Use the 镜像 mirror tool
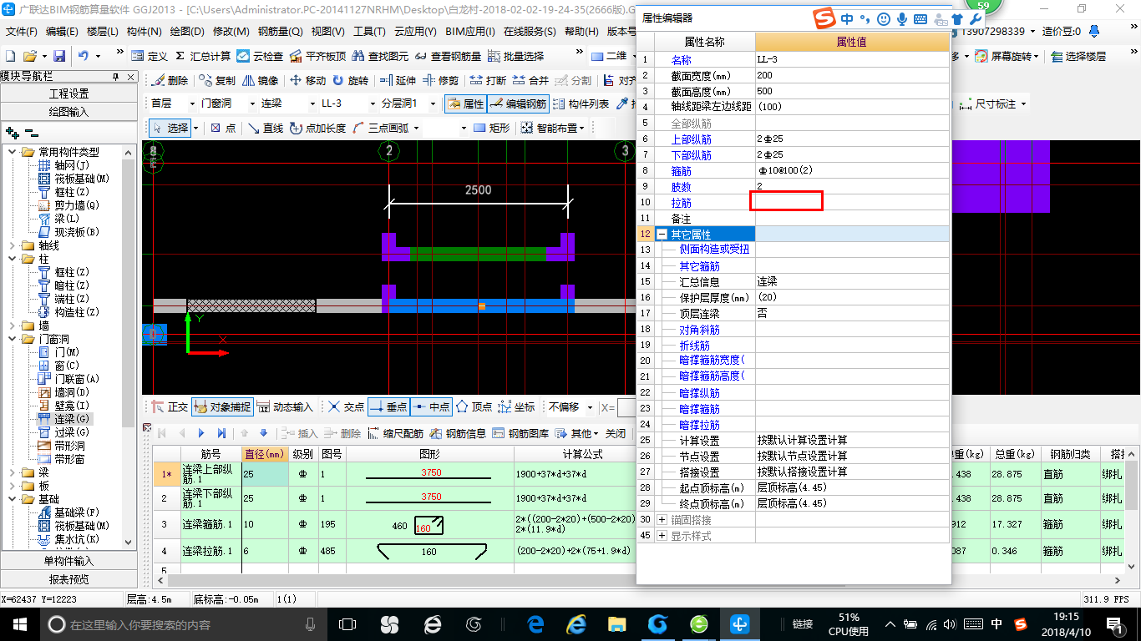 261,81
